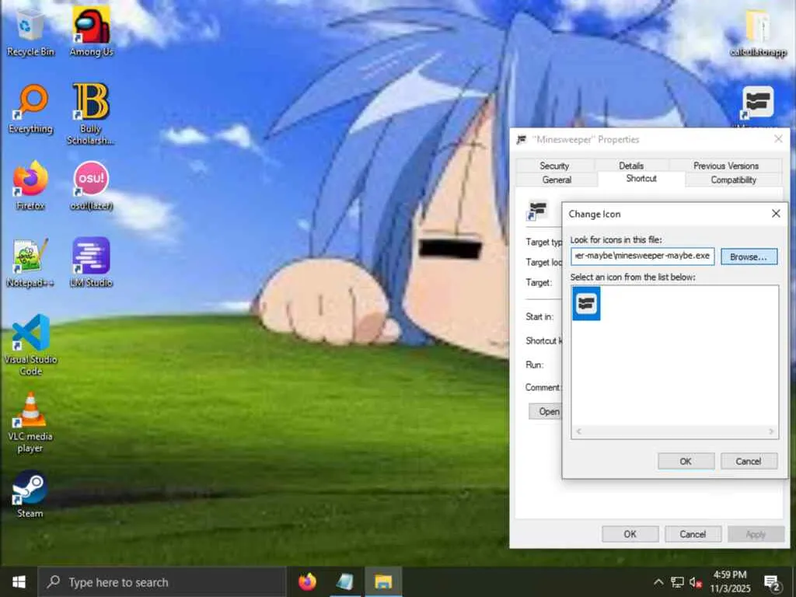Click Browse in the Change Icon dialog
The width and height of the screenshot is (796, 597).
click(749, 257)
